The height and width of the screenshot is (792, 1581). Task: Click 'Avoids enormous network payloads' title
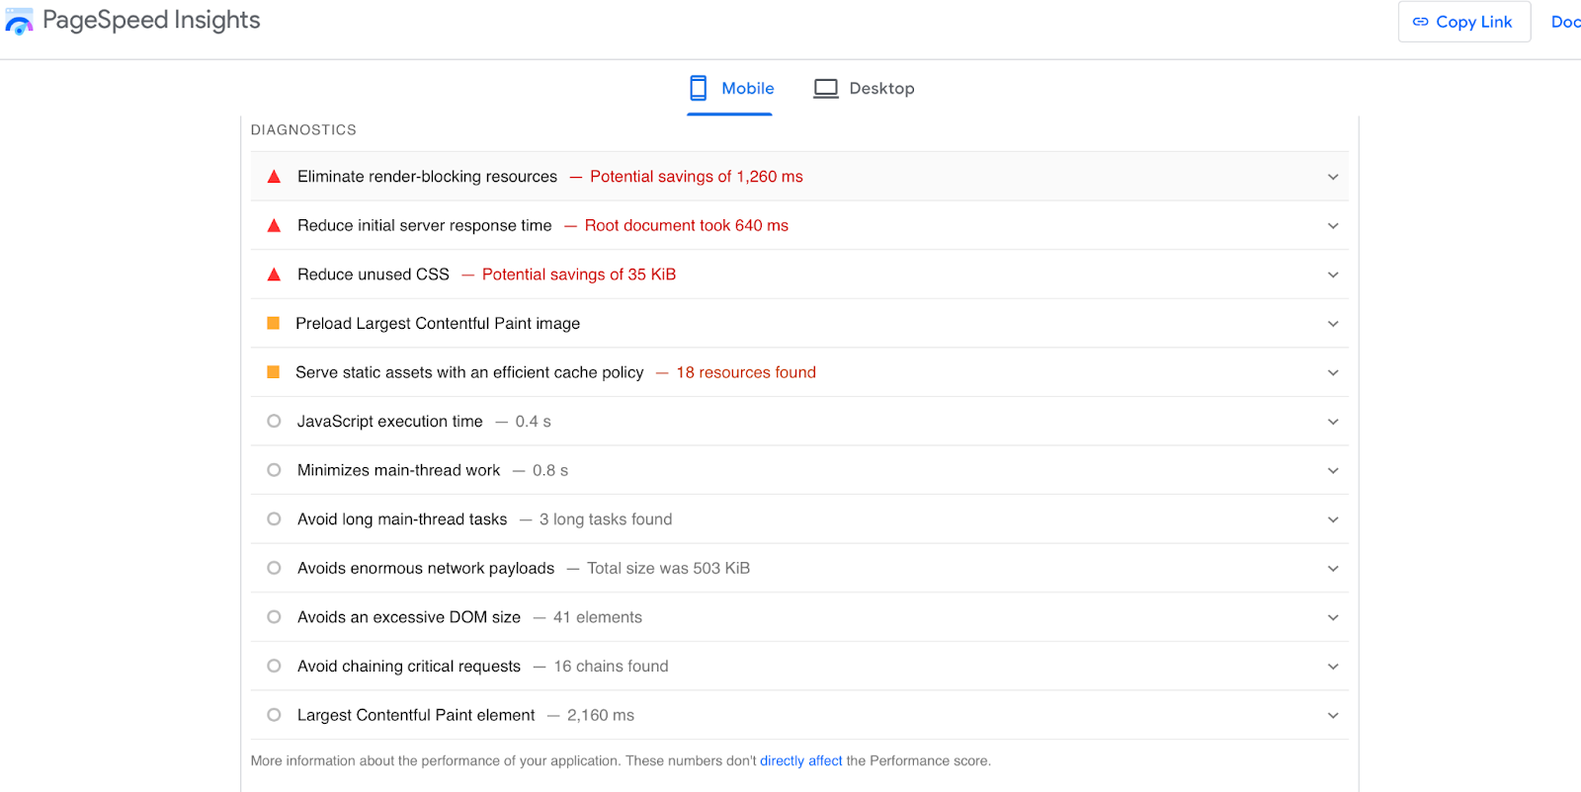pos(426,568)
